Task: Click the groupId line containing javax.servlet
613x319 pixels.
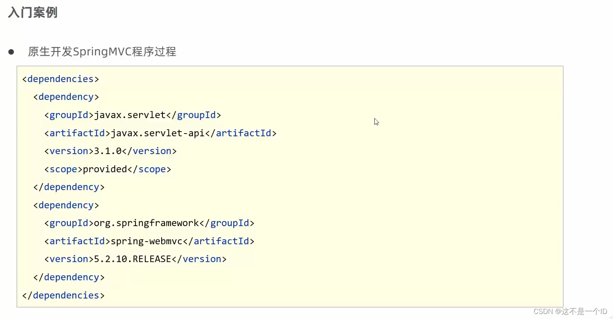Action: tap(133, 115)
